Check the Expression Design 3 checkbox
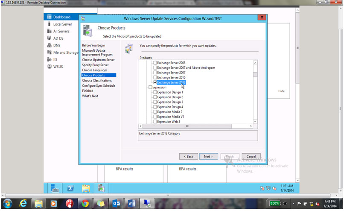Viewport: 344px width, 211px height. click(x=155, y=102)
